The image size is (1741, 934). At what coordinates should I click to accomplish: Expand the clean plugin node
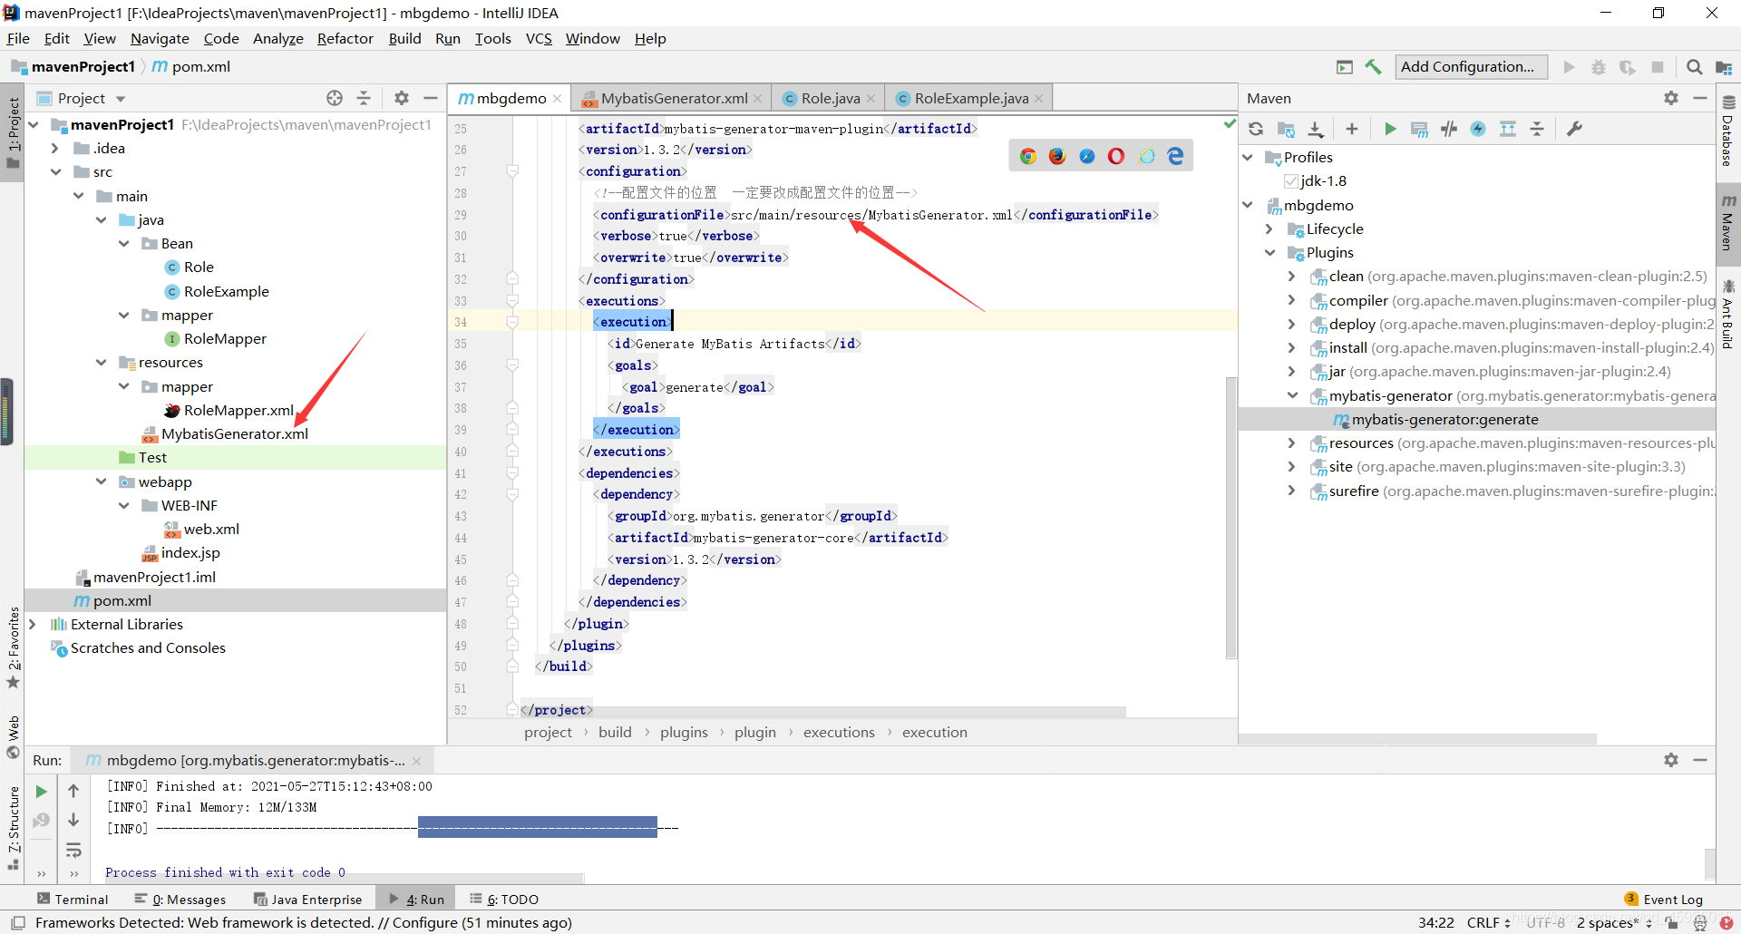tap(1292, 276)
